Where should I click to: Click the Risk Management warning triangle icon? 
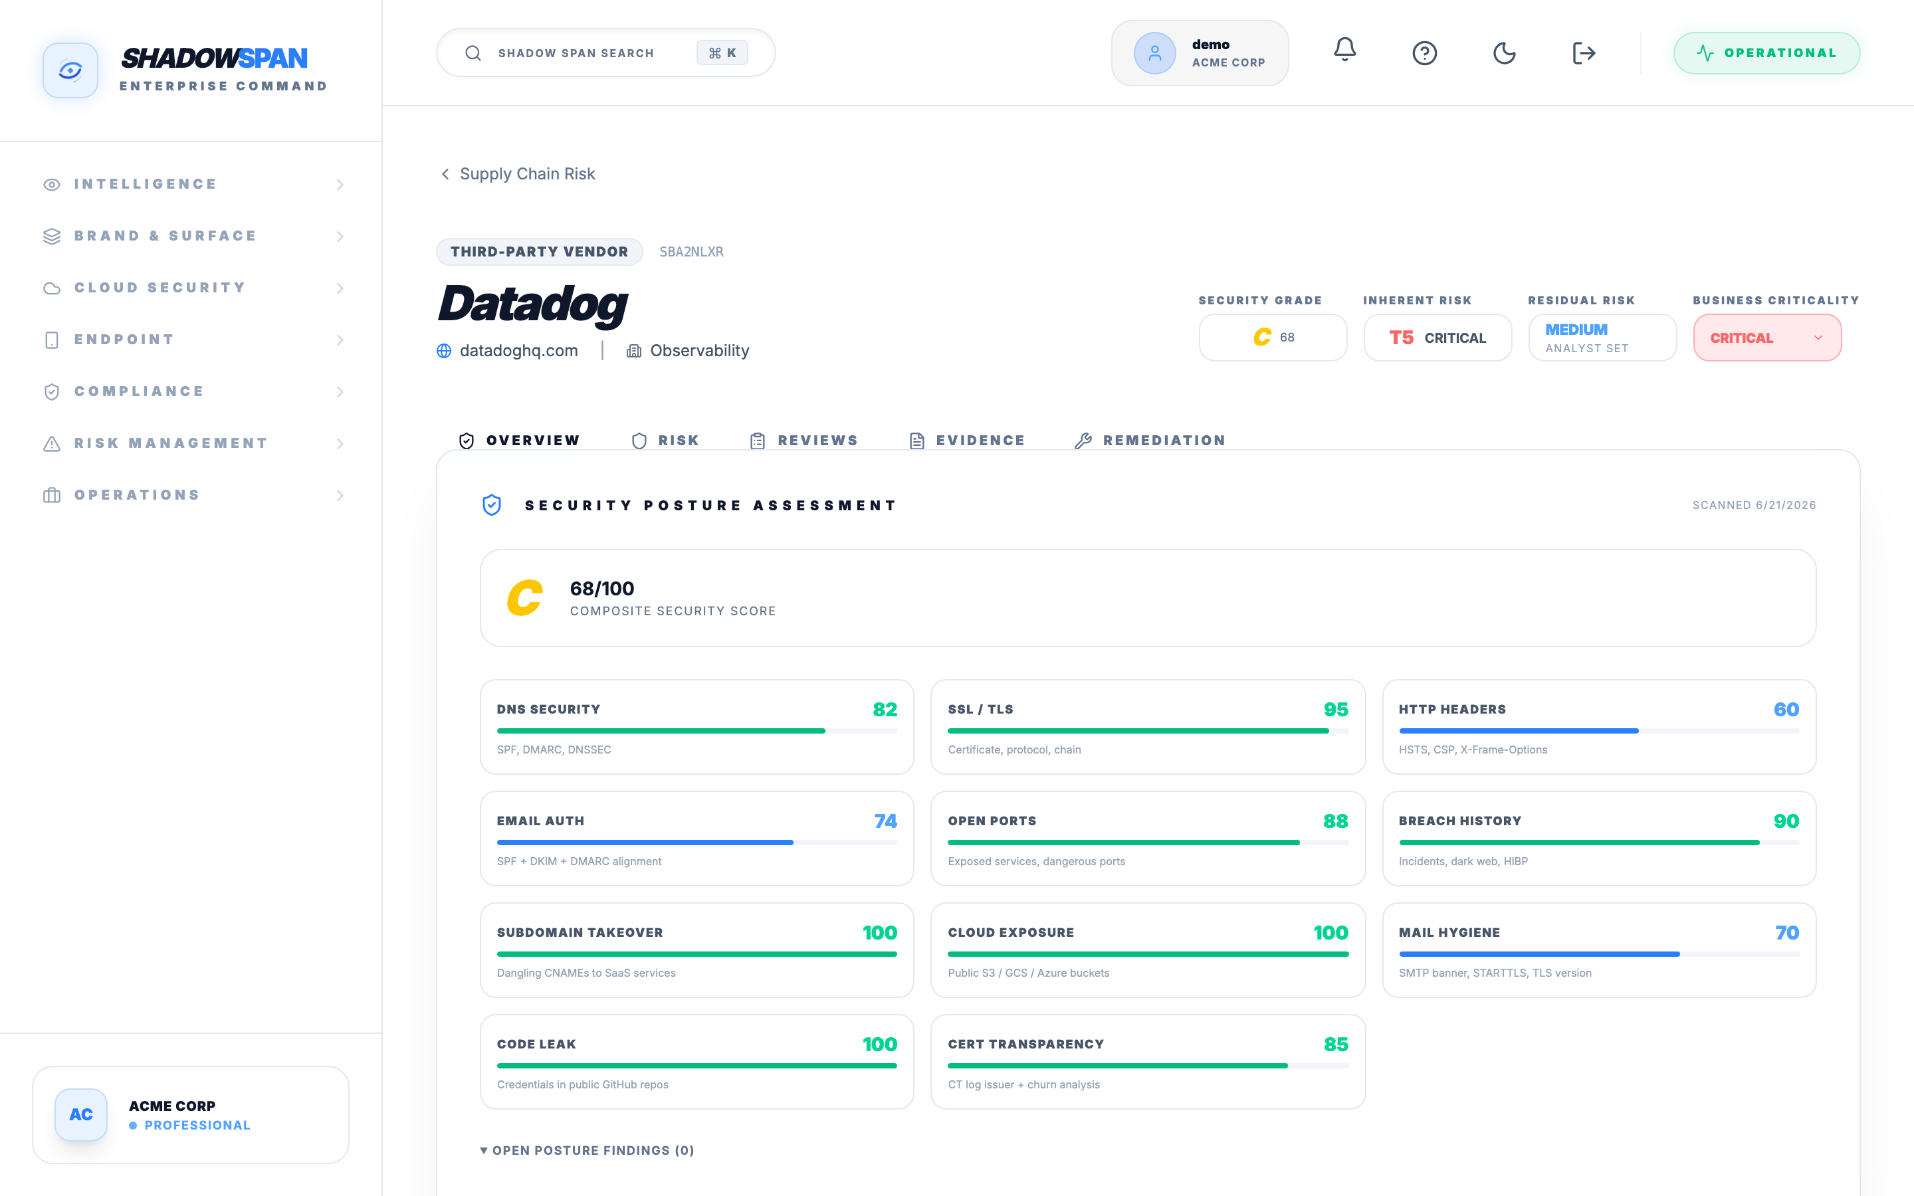53,443
